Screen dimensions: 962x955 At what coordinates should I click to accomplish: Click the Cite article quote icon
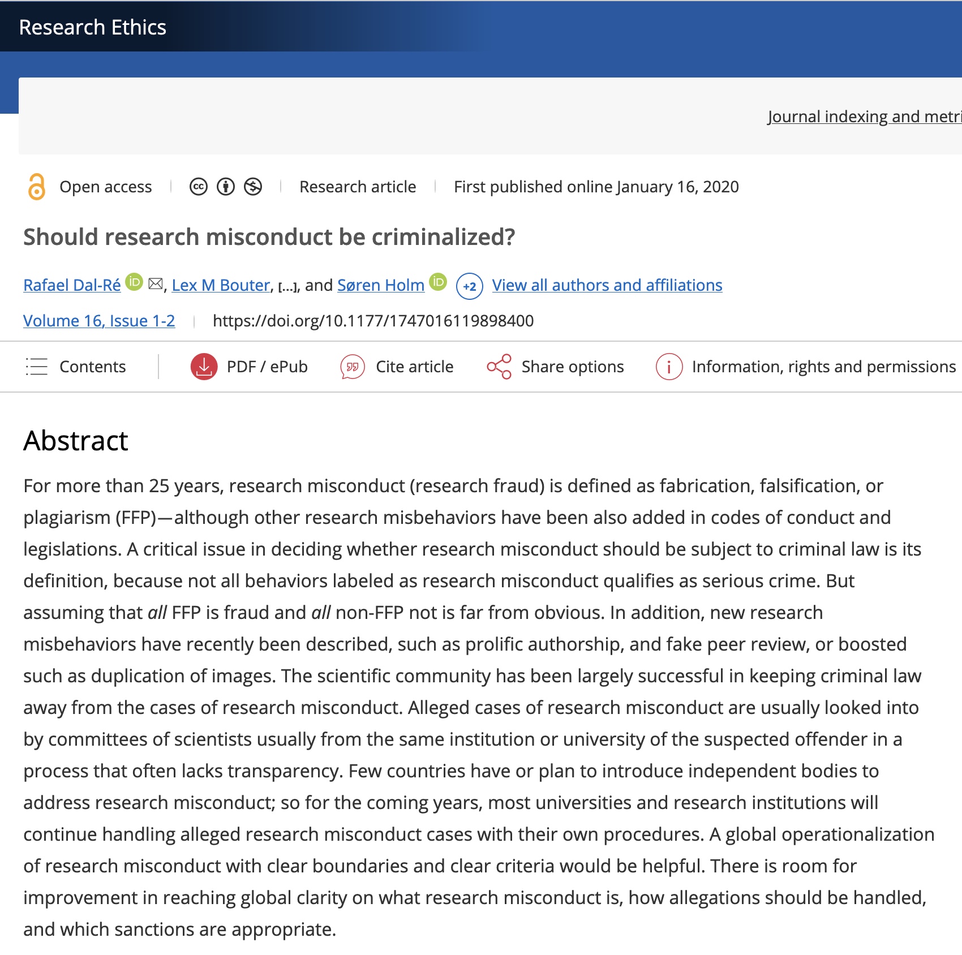point(352,367)
